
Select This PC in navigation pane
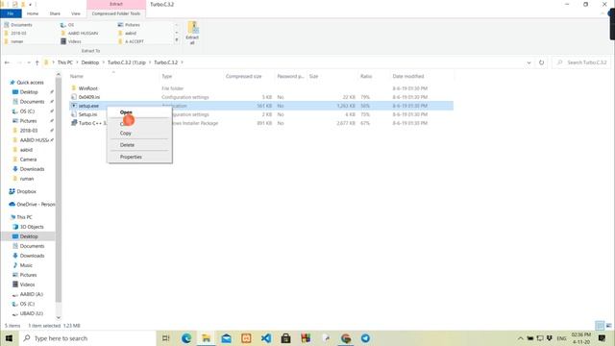pos(24,217)
